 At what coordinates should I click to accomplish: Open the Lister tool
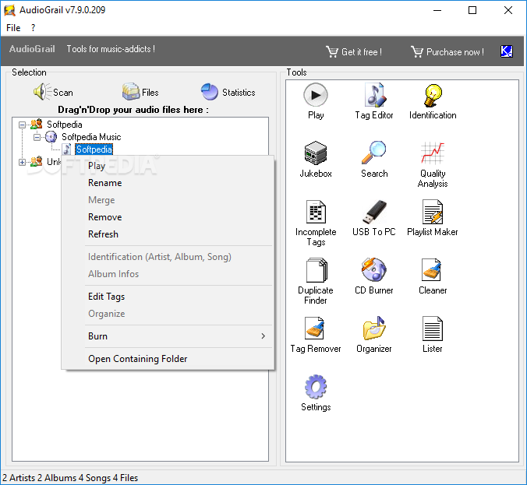(433, 329)
